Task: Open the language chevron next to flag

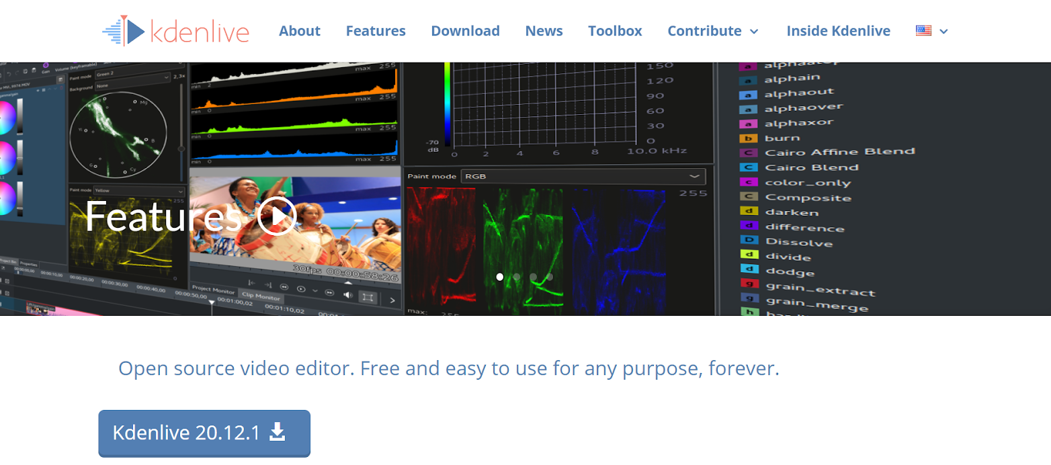Action: pyautogui.click(x=943, y=32)
